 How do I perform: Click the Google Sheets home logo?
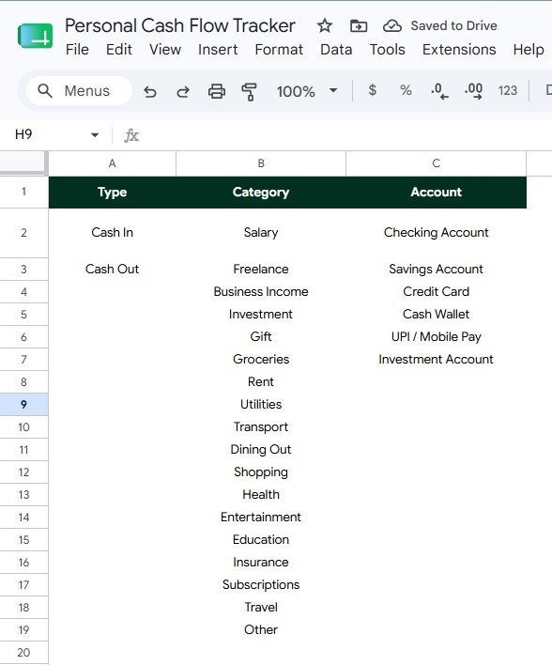coord(35,36)
